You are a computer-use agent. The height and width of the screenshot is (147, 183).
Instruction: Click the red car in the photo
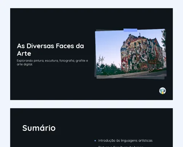pos(152,70)
